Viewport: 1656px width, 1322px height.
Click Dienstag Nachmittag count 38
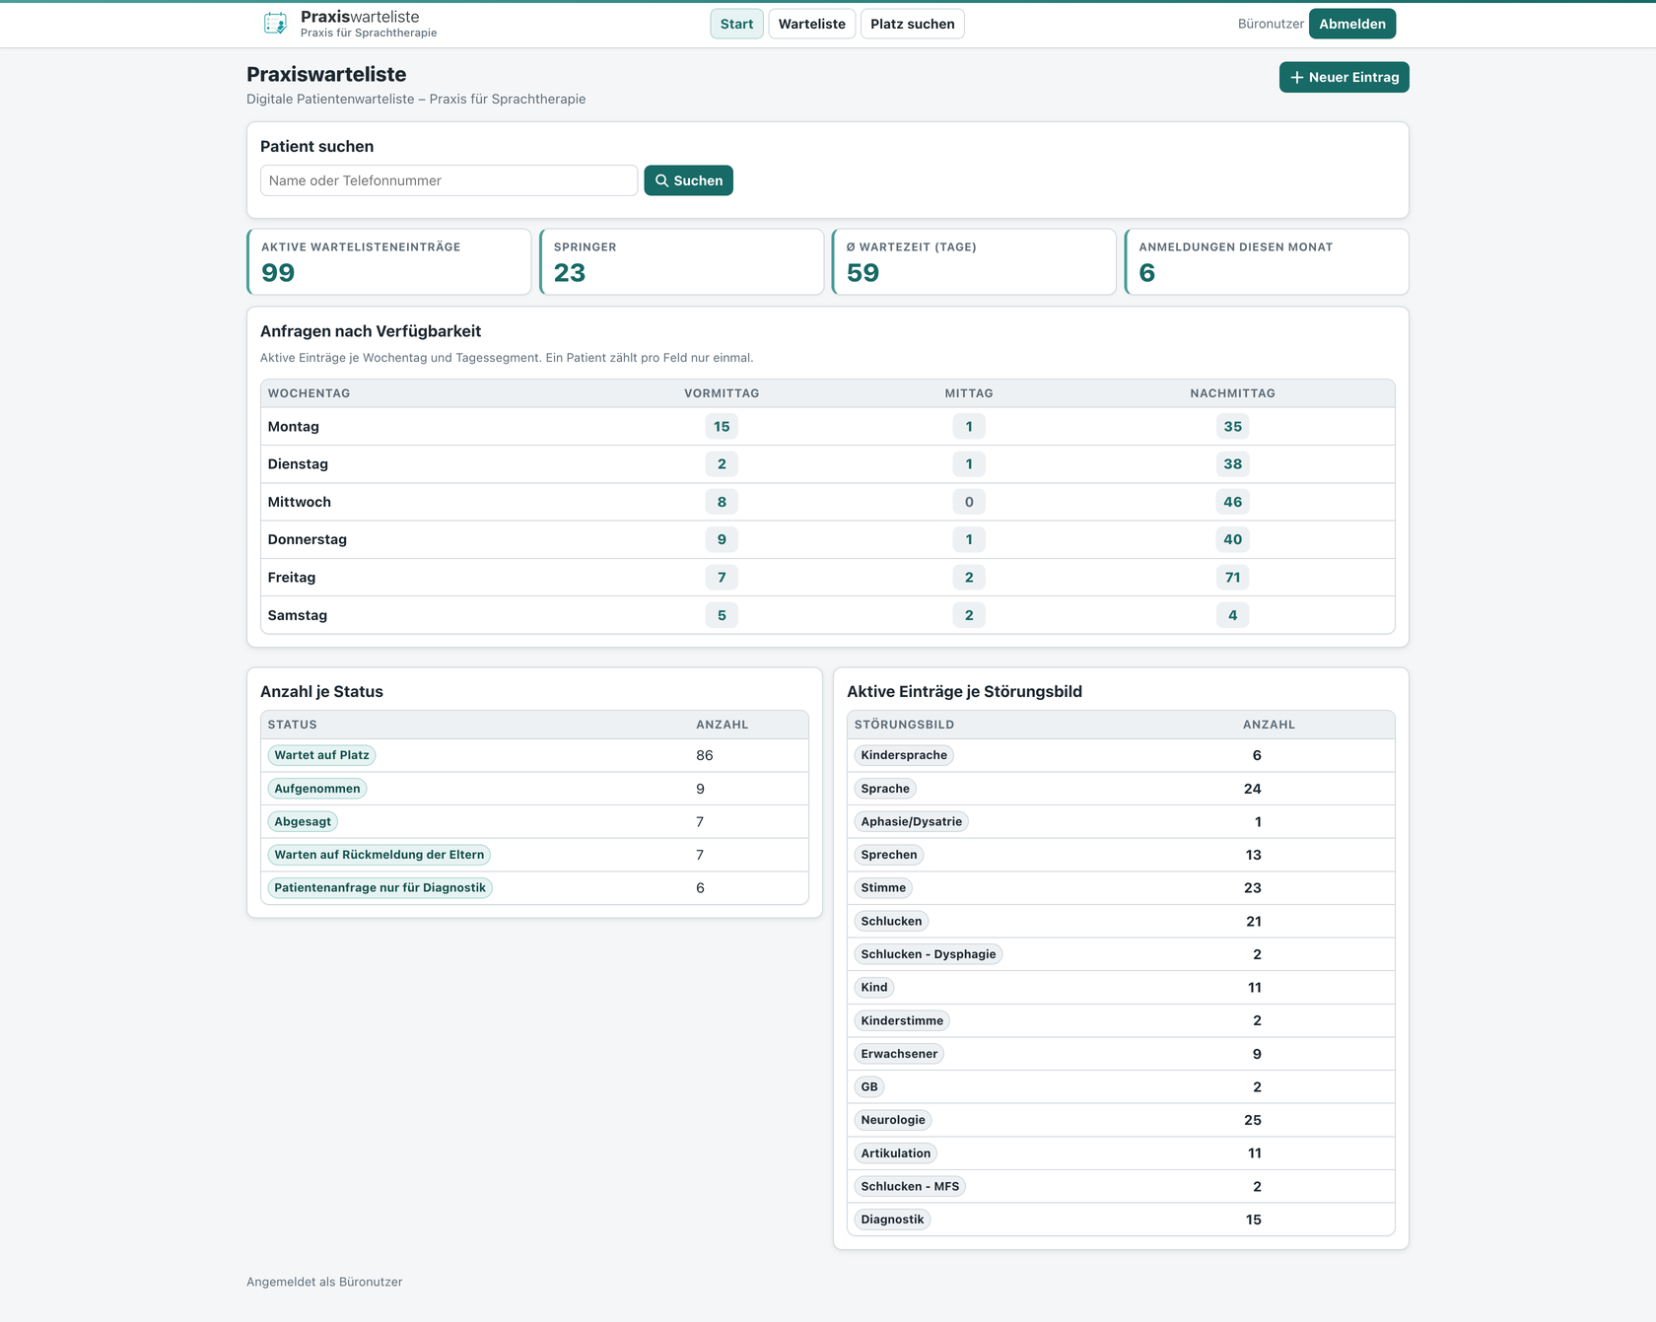coord(1232,464)
